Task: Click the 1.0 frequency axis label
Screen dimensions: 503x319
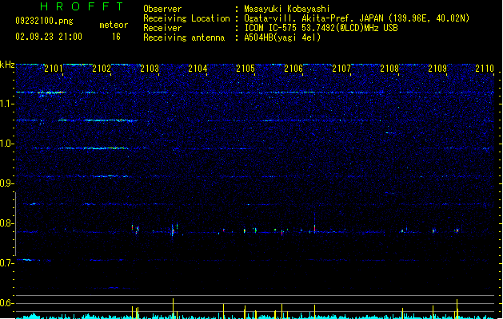Action: click(x=7, y=144)
